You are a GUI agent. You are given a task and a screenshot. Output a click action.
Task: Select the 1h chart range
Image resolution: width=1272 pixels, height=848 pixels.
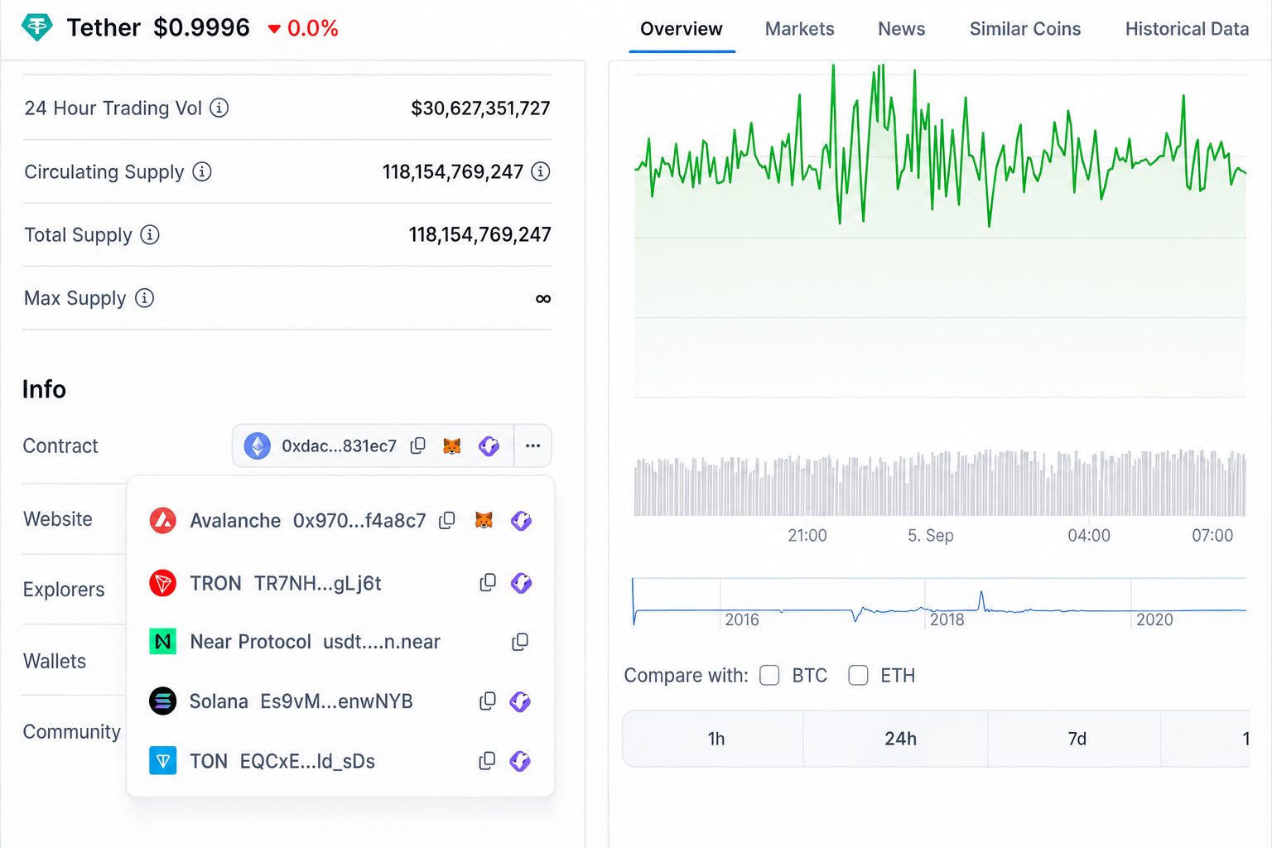coord(716,739)
